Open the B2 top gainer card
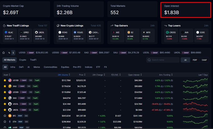This screenshot has height=129, width=213. coord(132,35)
